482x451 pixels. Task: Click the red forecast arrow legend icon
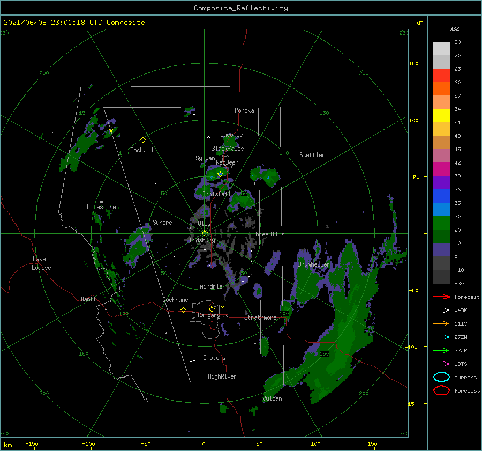pos(442,297)
